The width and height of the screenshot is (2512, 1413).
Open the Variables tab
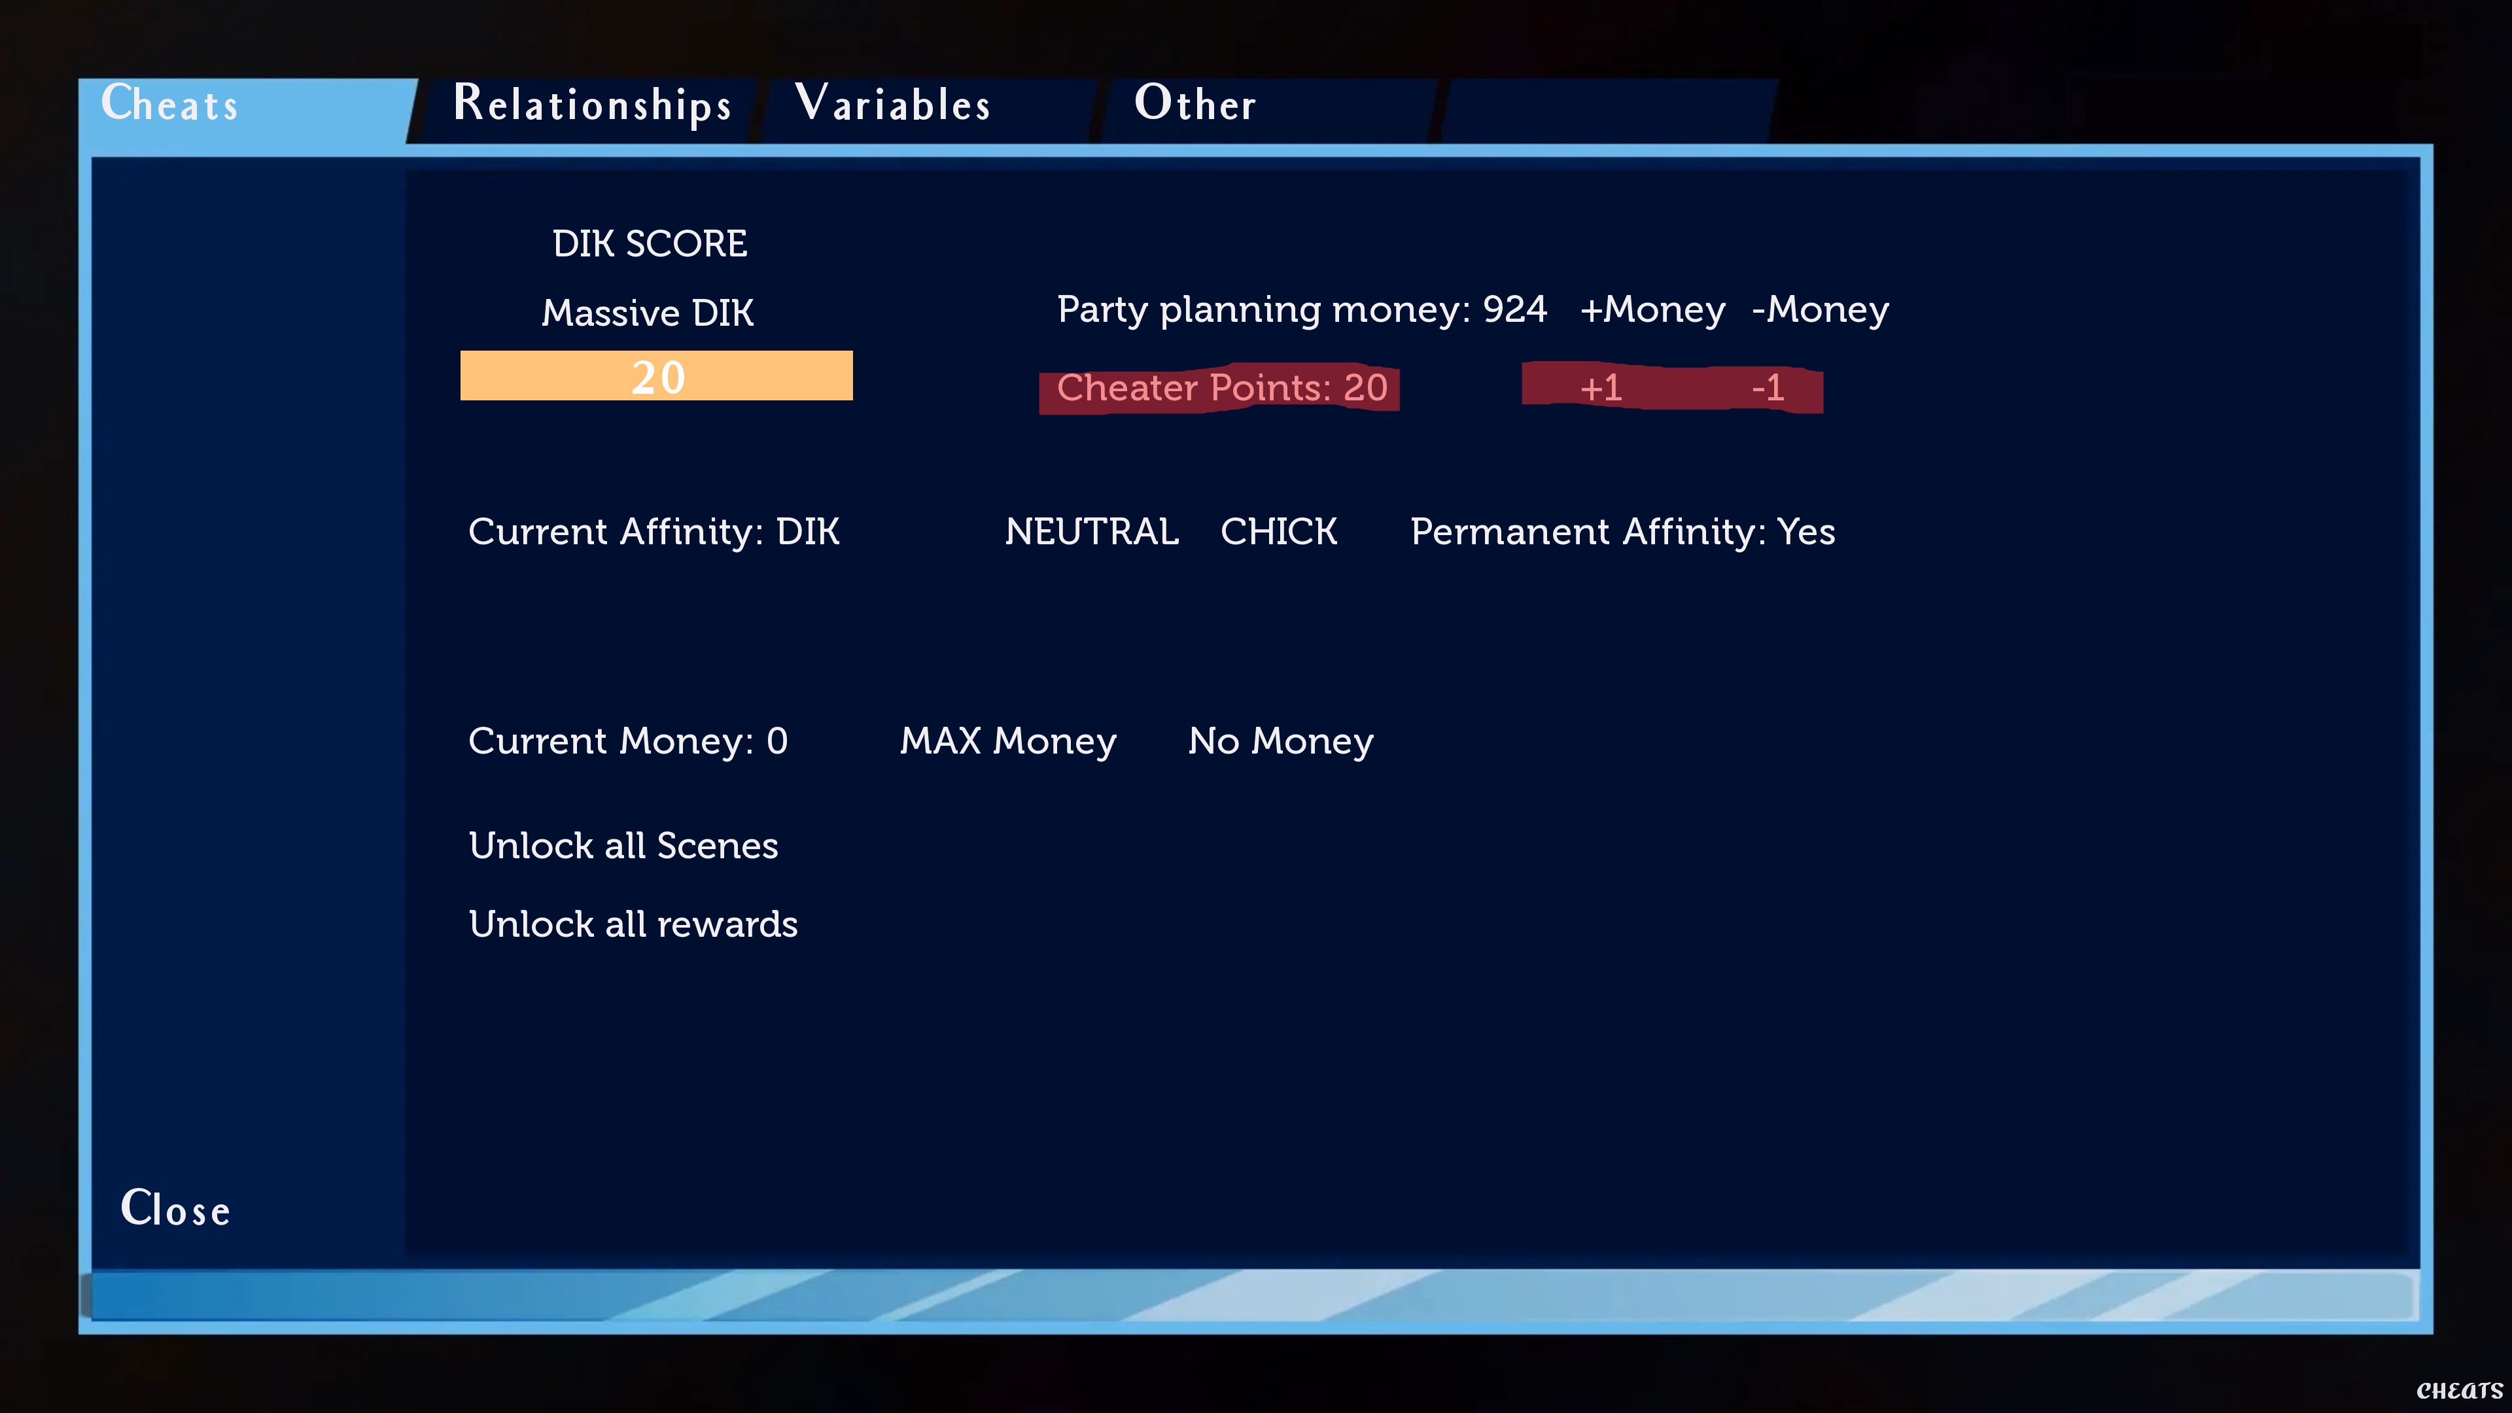click(893, 105)
